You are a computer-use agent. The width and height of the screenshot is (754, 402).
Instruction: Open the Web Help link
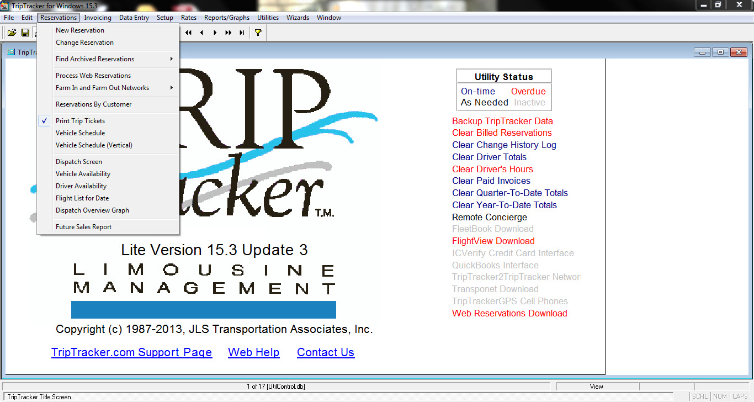pos(254,352)
